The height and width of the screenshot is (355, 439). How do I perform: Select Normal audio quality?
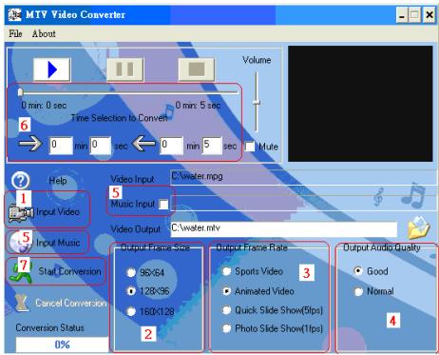click(x=358, y=291)
